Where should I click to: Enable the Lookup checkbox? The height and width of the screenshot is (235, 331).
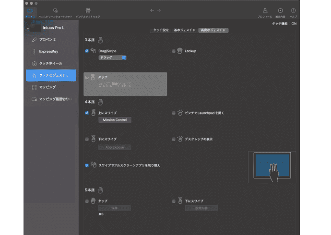point(174,50)
